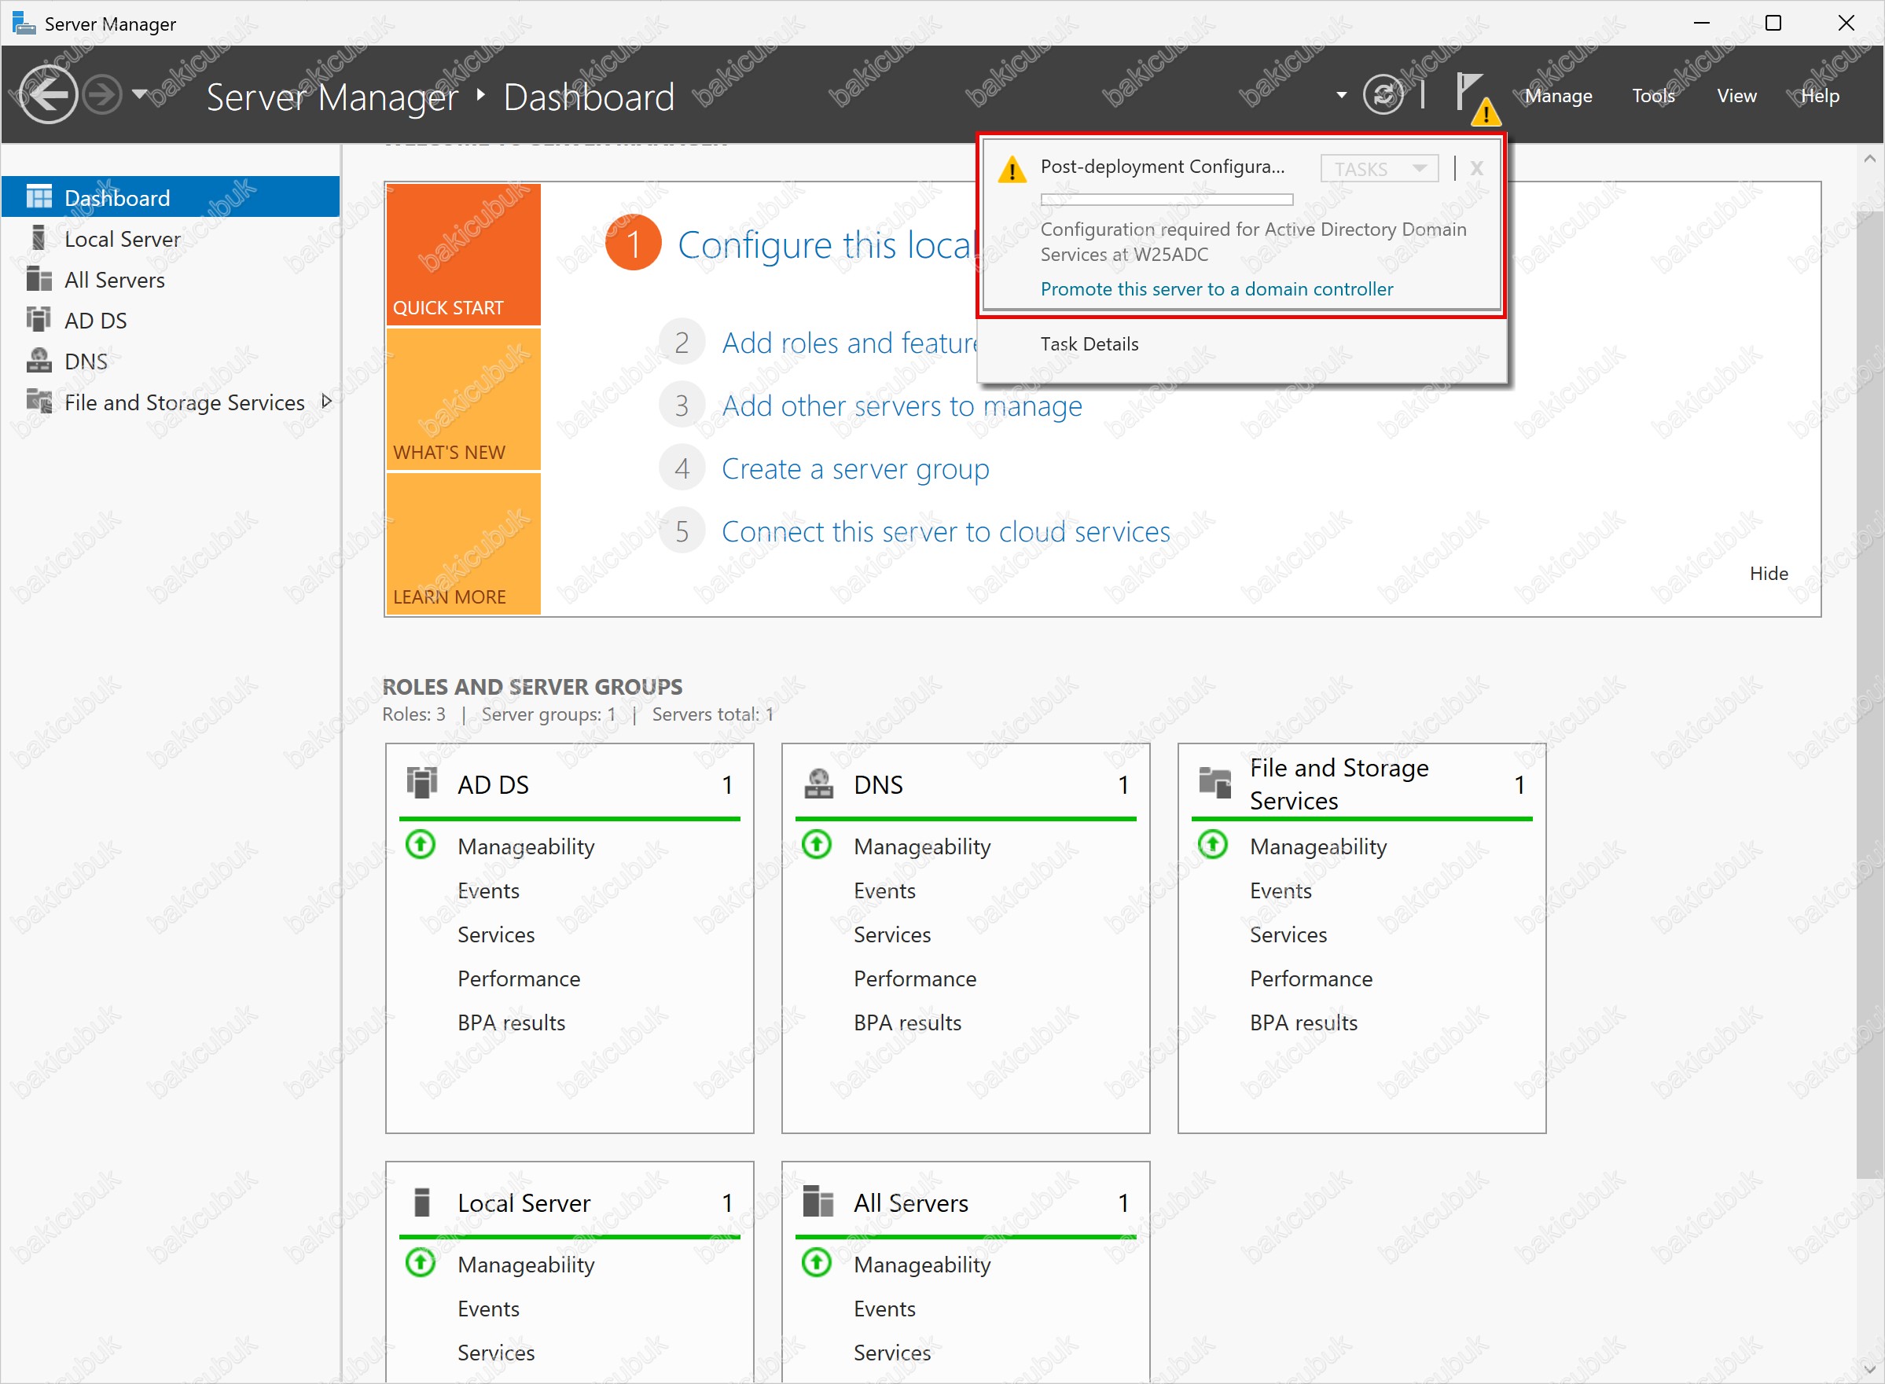
Task: Click the AD DS tile role icon
Action: coord(422,783)
